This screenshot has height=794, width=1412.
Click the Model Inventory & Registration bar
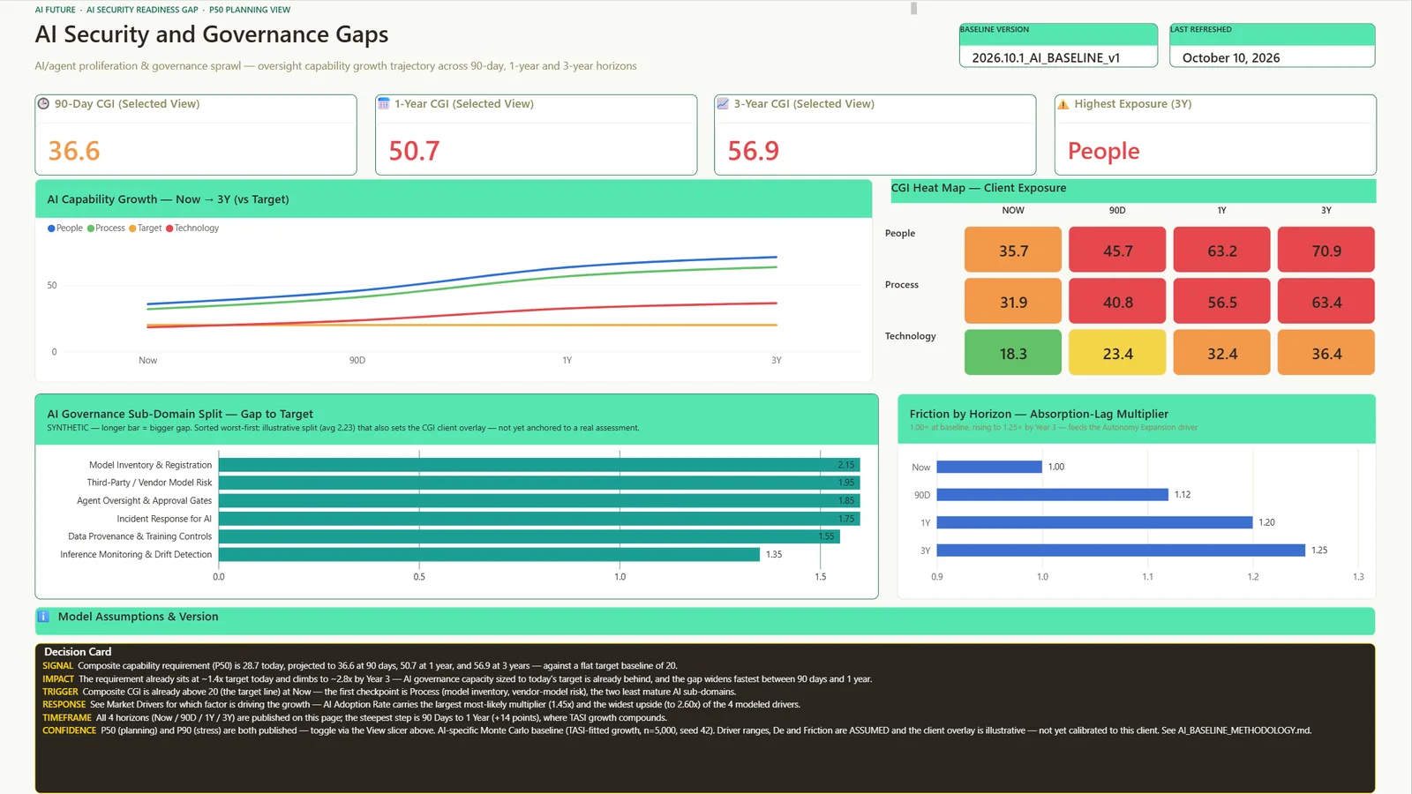point(539,465)
